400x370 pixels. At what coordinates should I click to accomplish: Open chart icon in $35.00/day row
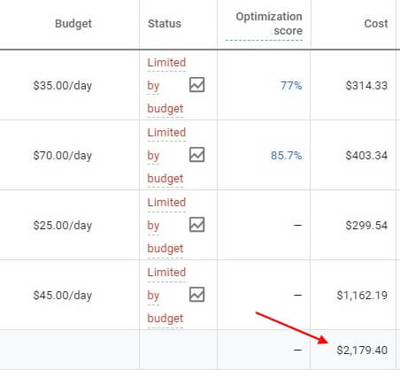pyautogui.click(x=196, y=85)
